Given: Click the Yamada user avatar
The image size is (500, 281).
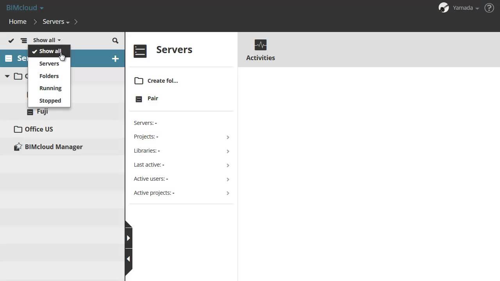Looking at the screenshot, I should 444,8.
